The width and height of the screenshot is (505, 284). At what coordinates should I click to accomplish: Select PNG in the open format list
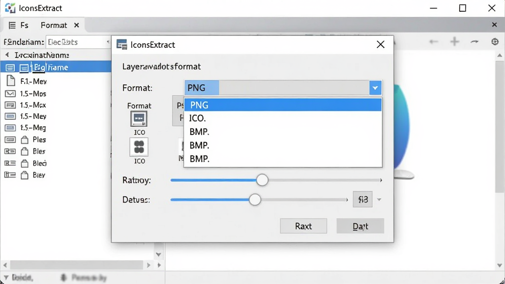[x=283, y=105]
